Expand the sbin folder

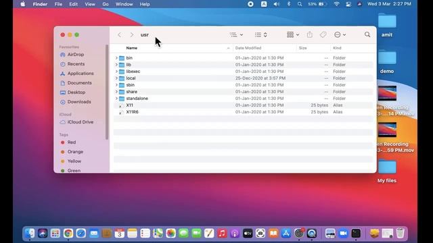coord(116,85)
